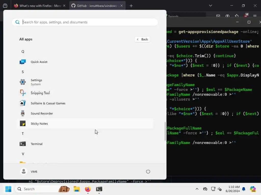Open the uBlock extension icon
This screenshot has width=261, height=195.
click(246, 15)
